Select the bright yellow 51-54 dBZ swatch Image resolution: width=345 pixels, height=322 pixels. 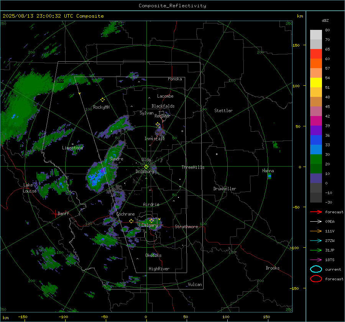pos(316,83)
